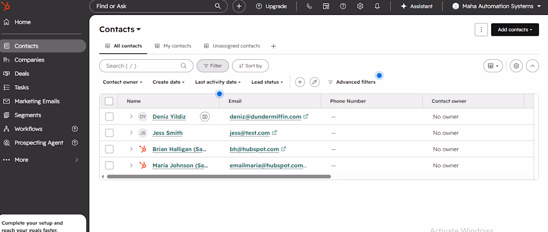Open the marketplace store icon
This screenshot has height=232, width=548.
coord(326,6)
